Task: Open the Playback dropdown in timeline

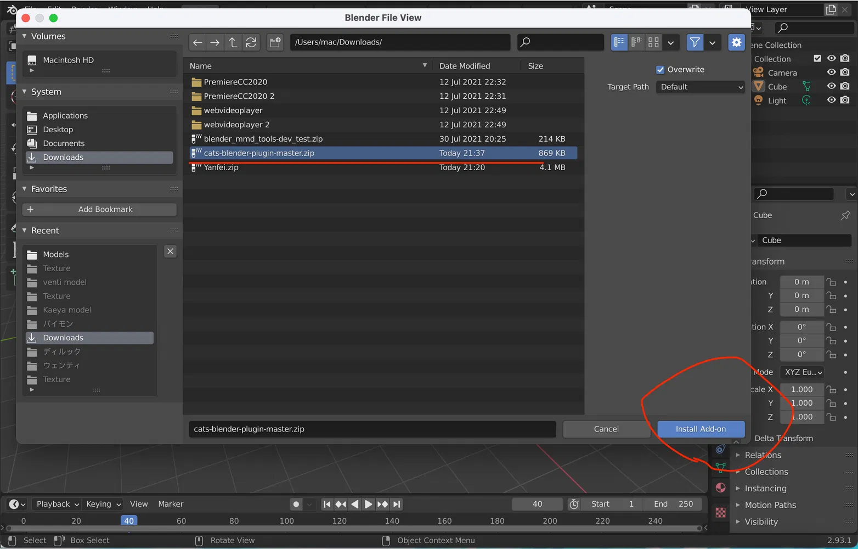Action: click(x=58, y=504)
